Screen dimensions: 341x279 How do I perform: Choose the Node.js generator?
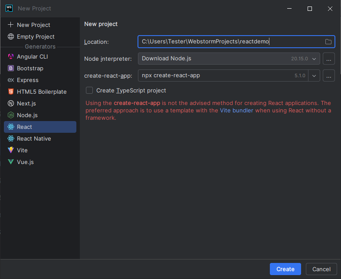click(x=40, y=115)
